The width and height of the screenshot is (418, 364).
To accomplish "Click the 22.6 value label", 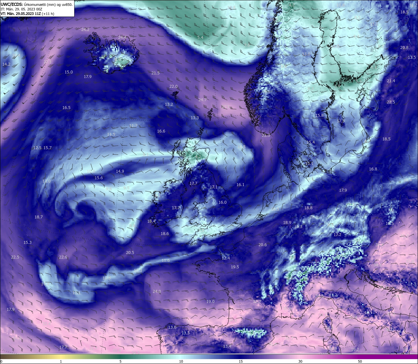I will 63,257.
